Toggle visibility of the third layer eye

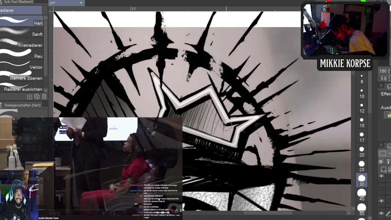pyautogui.click(x=381, y=201)
